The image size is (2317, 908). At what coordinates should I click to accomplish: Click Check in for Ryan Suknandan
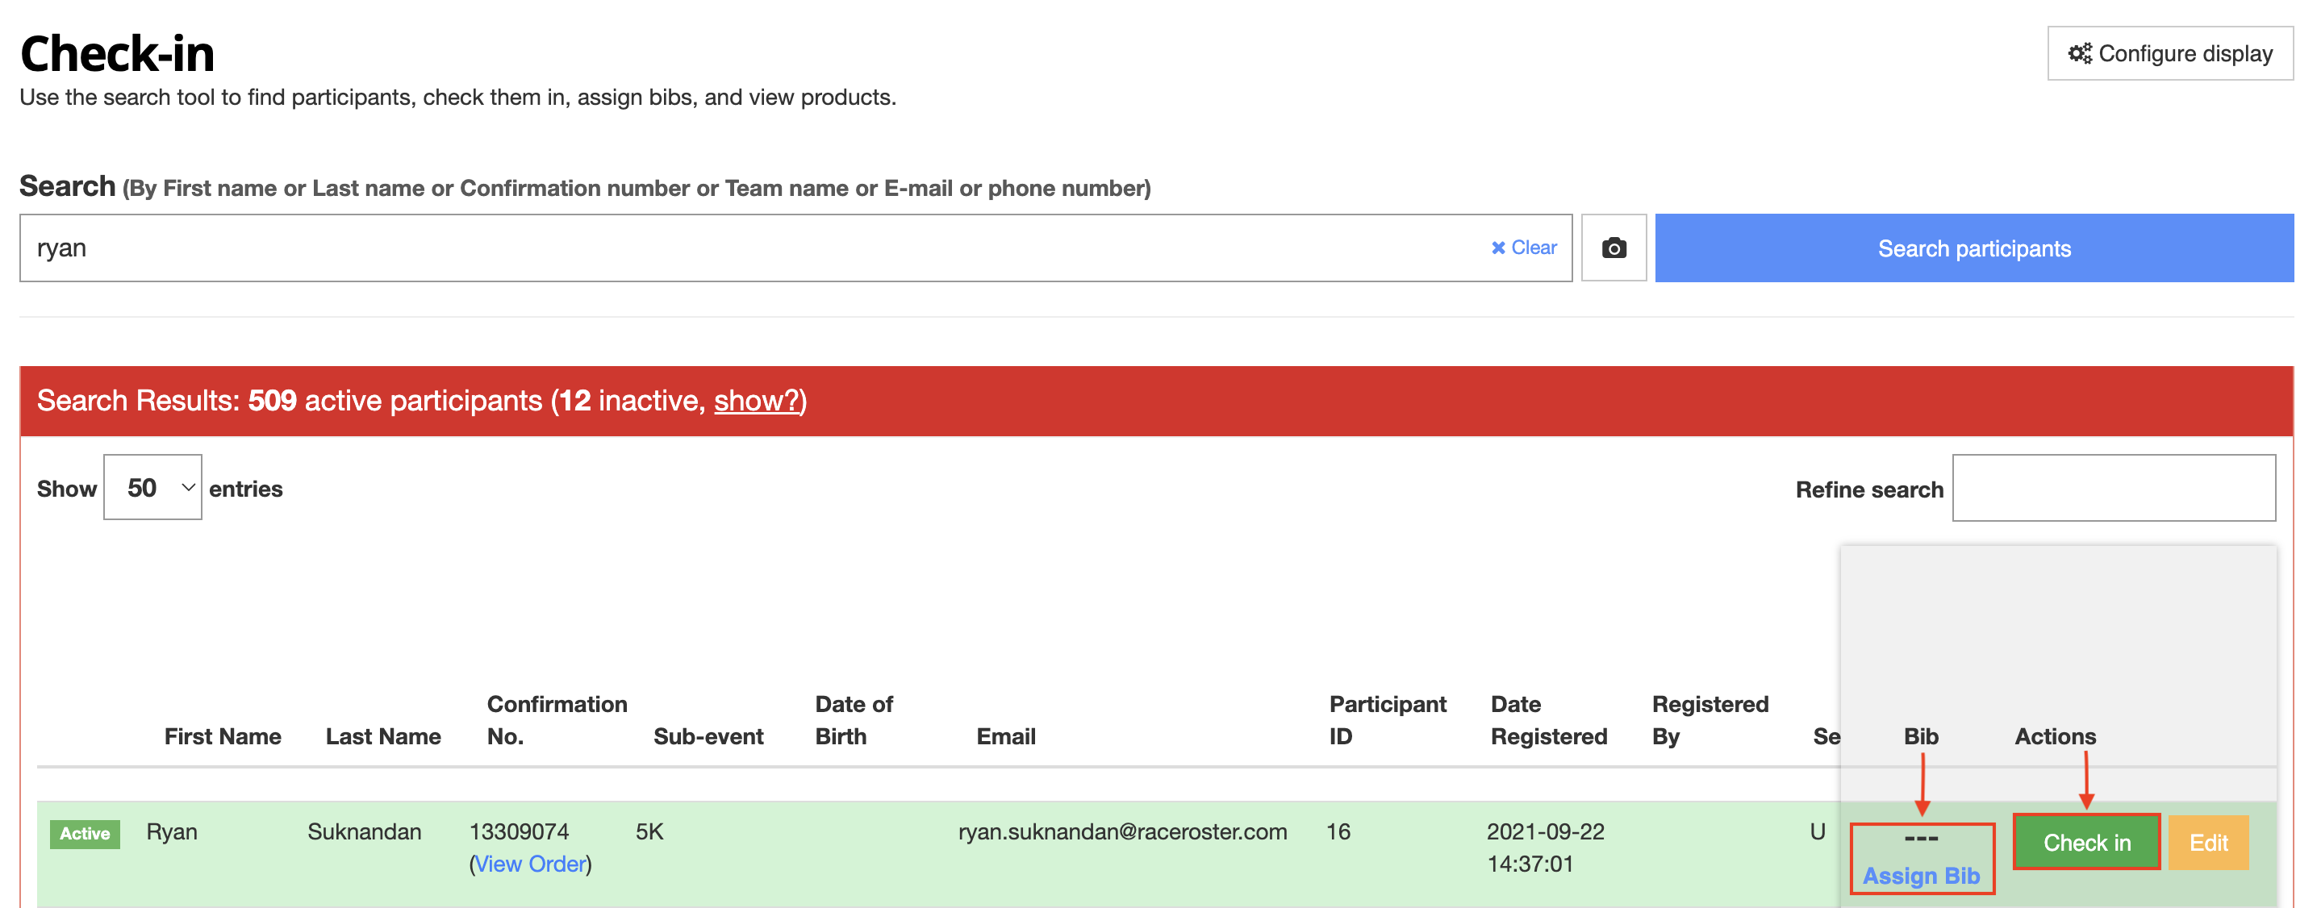click(x=2085, y=843)
